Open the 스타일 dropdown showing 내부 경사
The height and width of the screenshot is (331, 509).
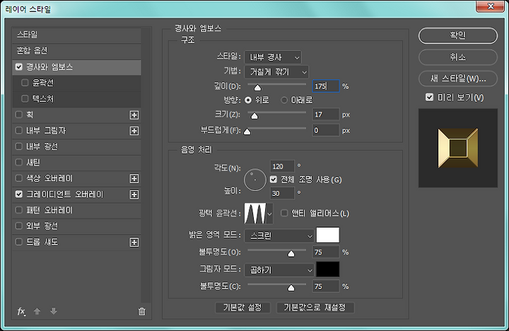click(273, 57)
